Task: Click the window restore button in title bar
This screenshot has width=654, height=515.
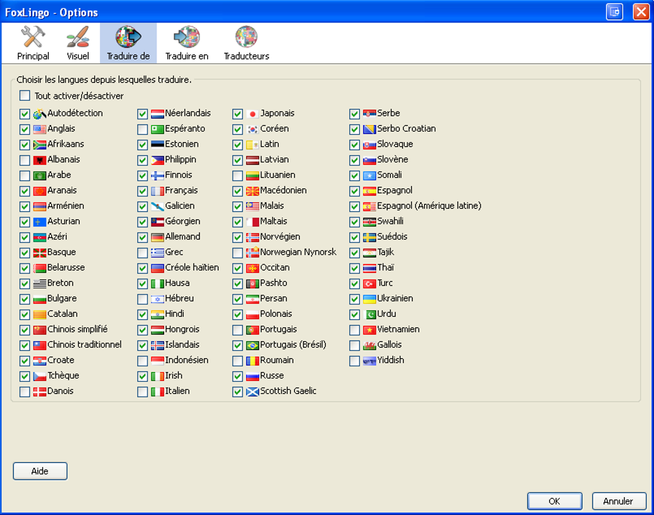Action: pyautogui.click(x=614, y=12)
